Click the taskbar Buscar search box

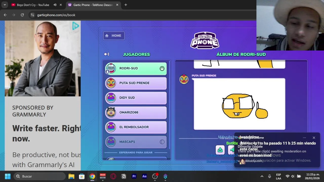point(39,176)
